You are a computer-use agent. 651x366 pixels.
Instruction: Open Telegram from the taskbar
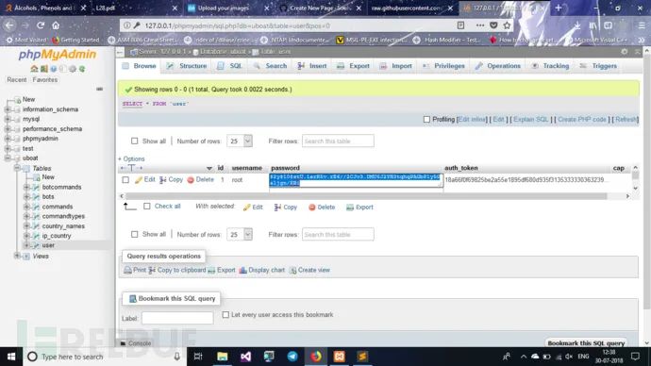point(292,357)
